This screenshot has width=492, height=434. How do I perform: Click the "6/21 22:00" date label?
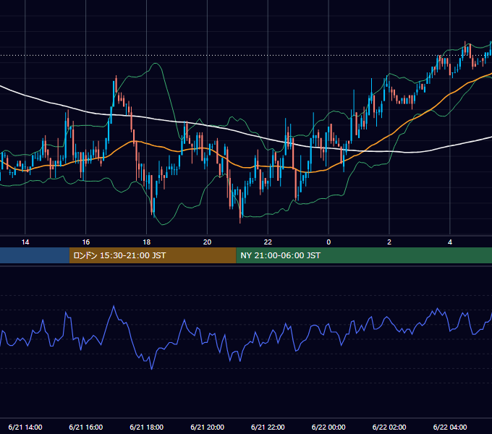click(x=268, y=427)
